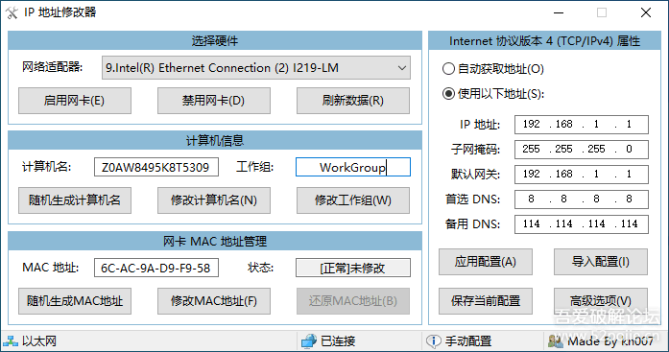669x352 pixels.
Task: Close the IP 地址修改器 window
Action: [646, 12]
